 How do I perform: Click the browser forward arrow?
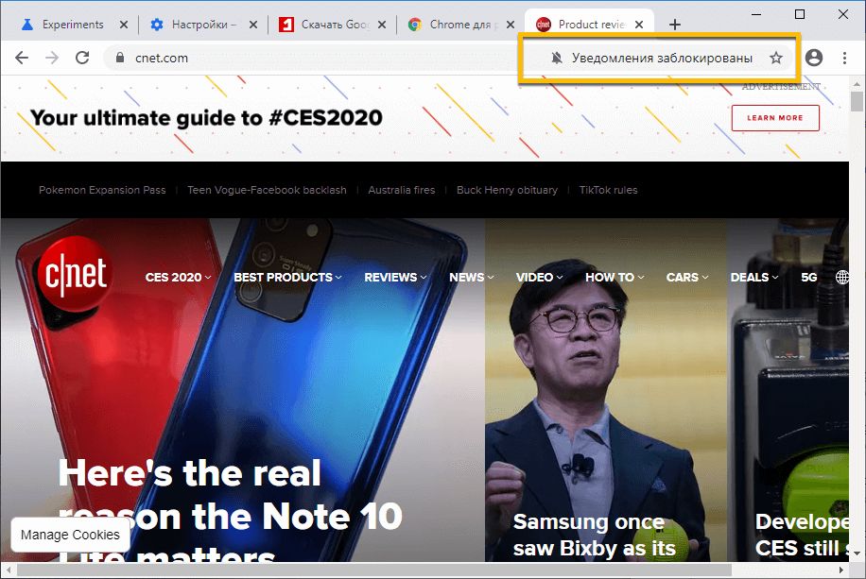(x=52, y=58)
